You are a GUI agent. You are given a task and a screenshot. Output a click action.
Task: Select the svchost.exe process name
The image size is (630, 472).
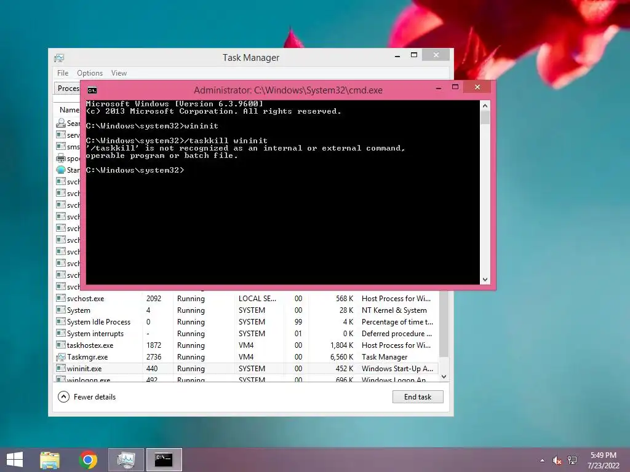pyautogui.click(x=86, y=299)
